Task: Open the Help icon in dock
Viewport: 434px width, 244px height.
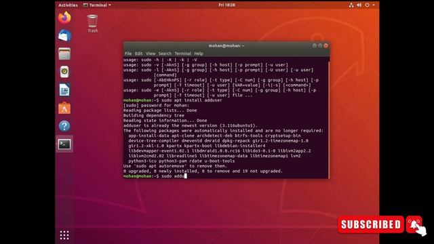Action: (x=64, y=126)
